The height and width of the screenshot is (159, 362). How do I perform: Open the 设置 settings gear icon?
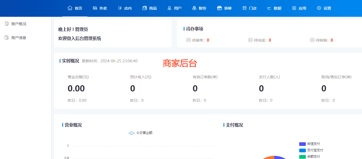319,8
